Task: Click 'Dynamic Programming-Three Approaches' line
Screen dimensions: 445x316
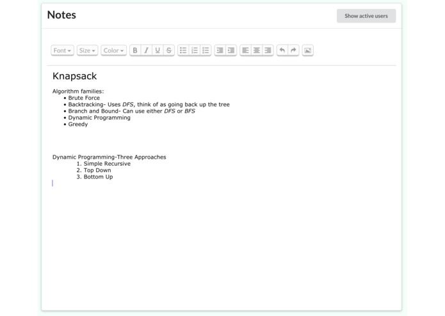Action: [x=109, y=157]
